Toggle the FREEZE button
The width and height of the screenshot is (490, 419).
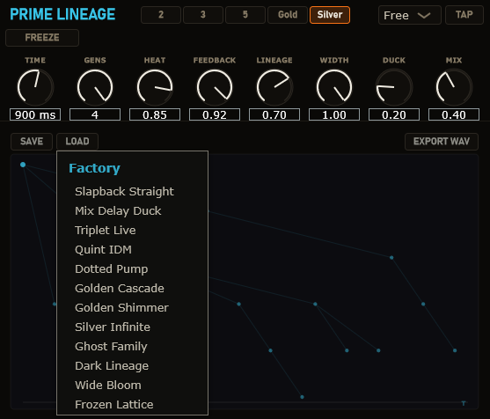[42, 38]
